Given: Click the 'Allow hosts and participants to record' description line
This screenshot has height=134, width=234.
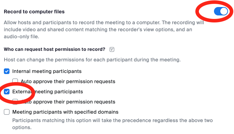Looking at the screenshot, I should coord(104,22).
